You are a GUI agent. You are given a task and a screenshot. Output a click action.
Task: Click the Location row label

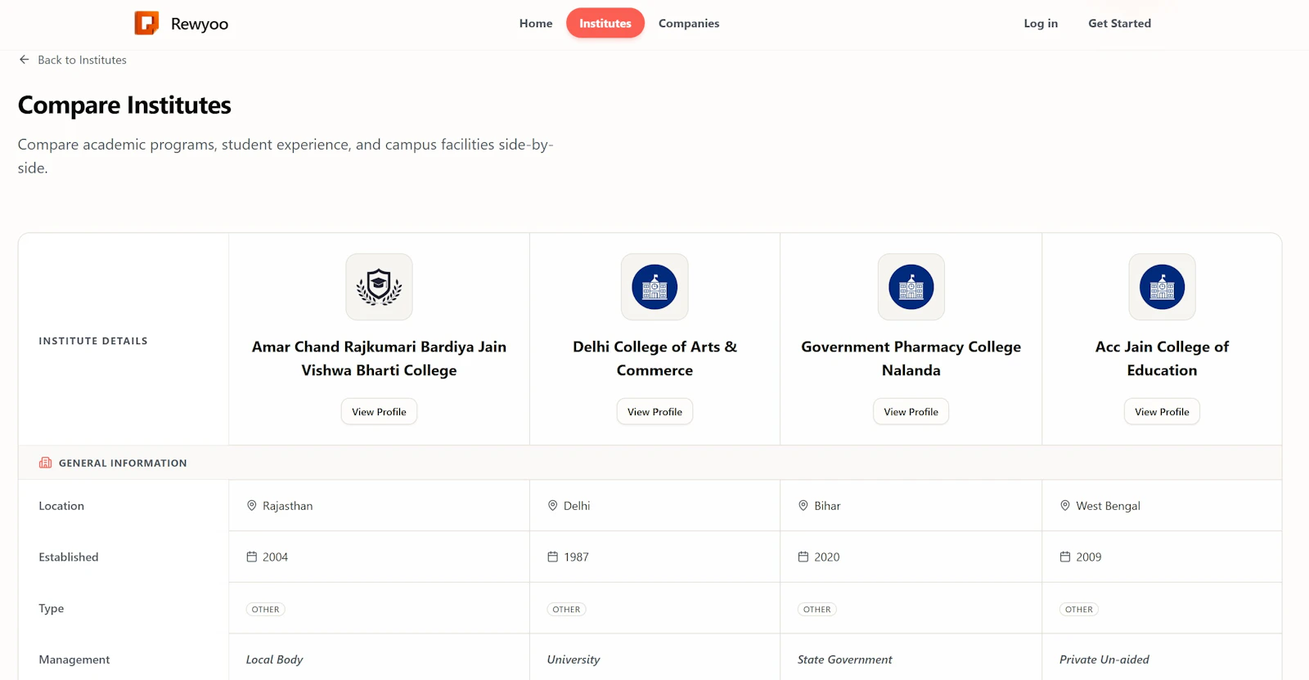point(61,506)
